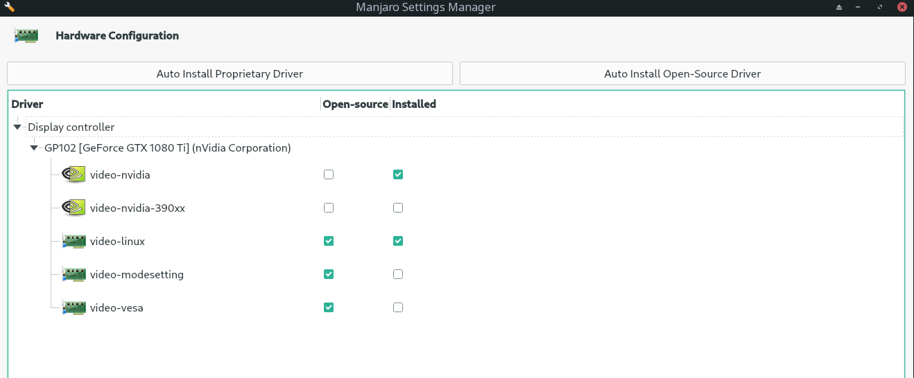The height and width of the screenshot is (378, 914).
Task: Click the graphics card icon beside video-modesetting
Action: point(74,274)
